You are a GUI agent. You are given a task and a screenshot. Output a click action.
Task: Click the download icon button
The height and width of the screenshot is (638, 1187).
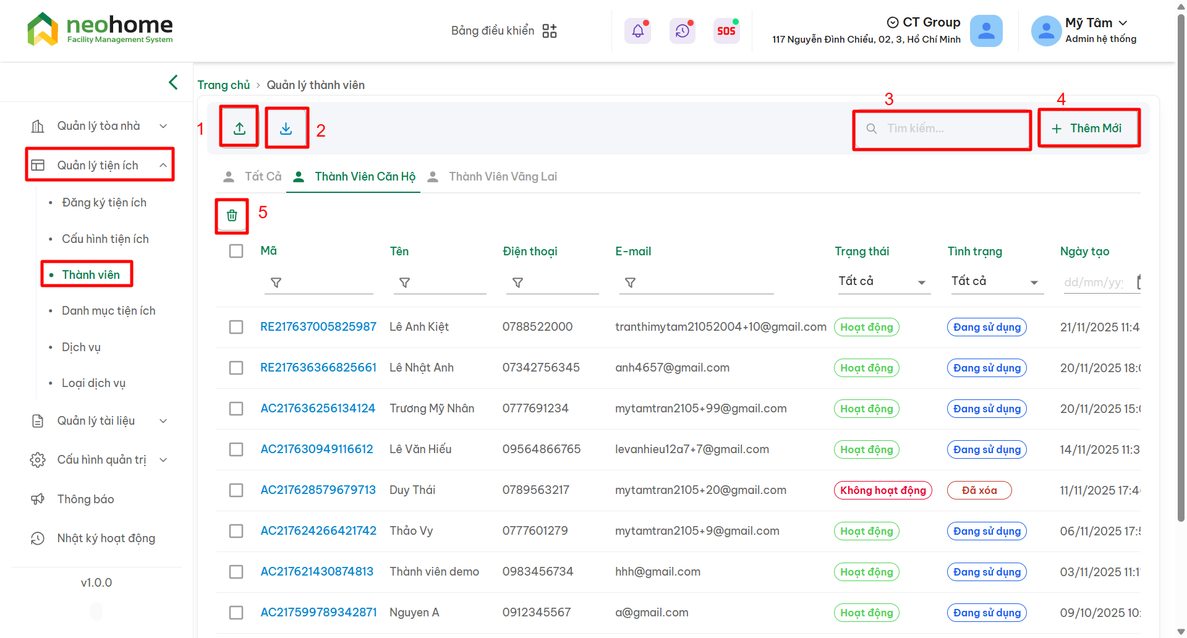tap(286, 128)
